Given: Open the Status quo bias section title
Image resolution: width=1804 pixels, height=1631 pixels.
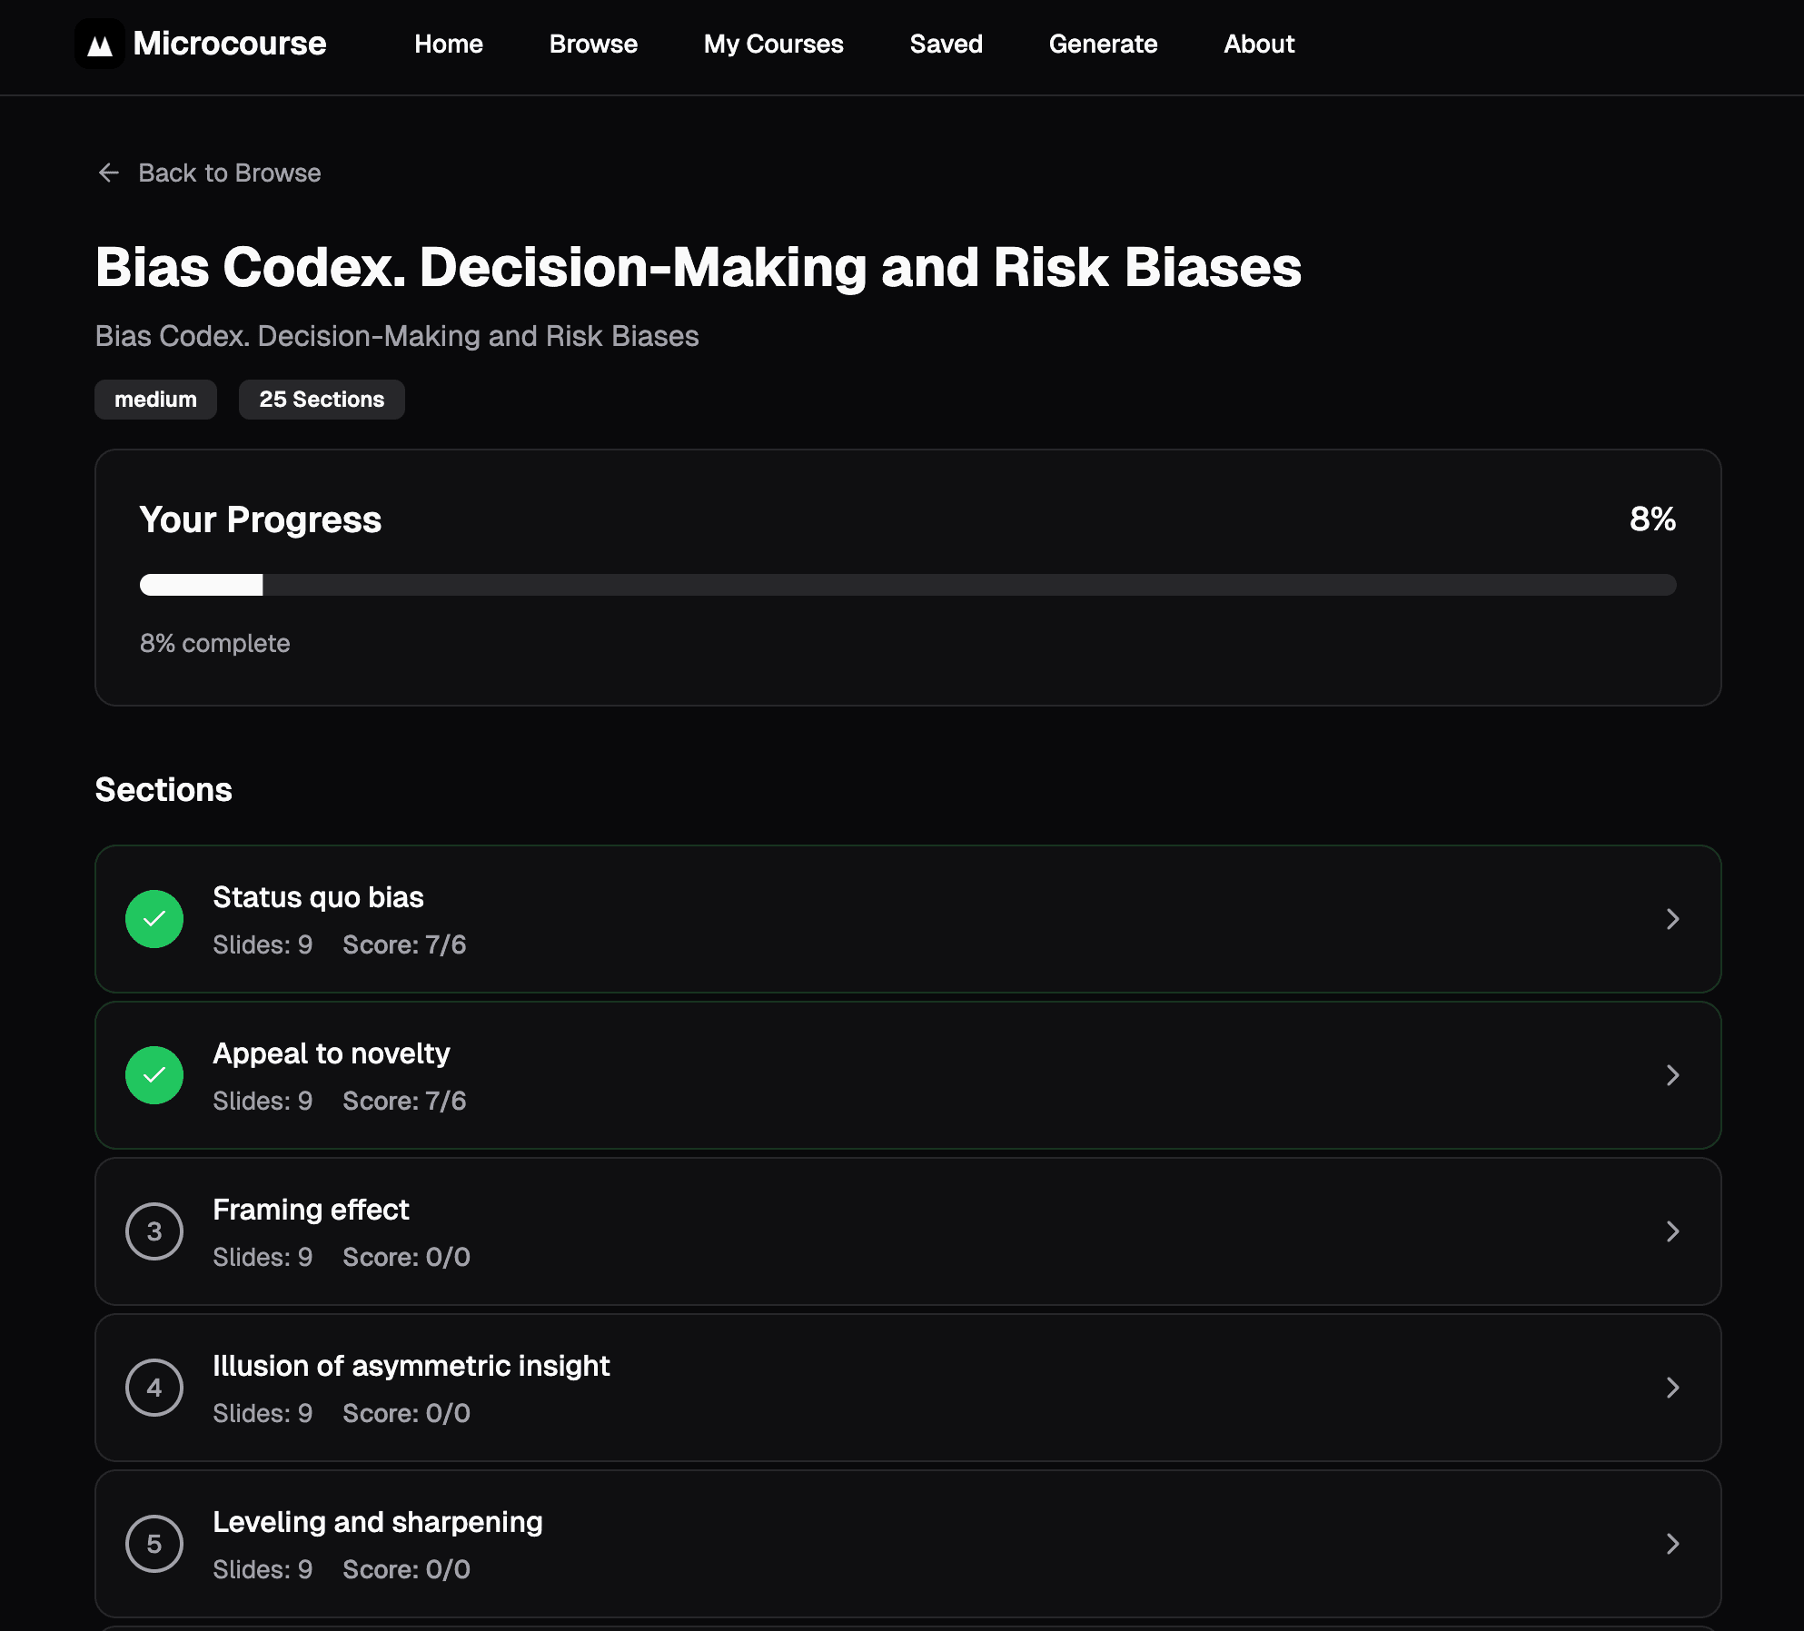Looking at the screenshot, I should click(x=319, y=897).
